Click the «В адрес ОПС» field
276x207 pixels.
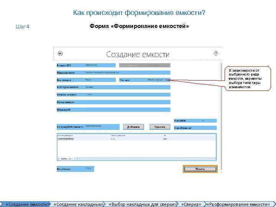pos(86,65)
